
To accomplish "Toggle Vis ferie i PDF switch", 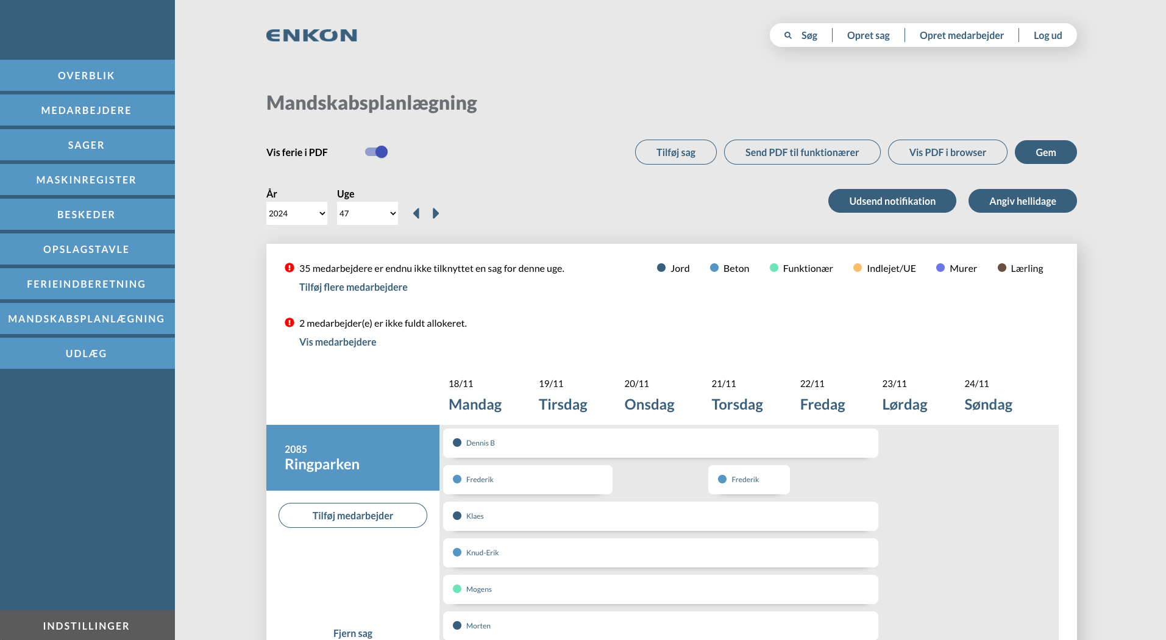I will click(x=376, y=152).
